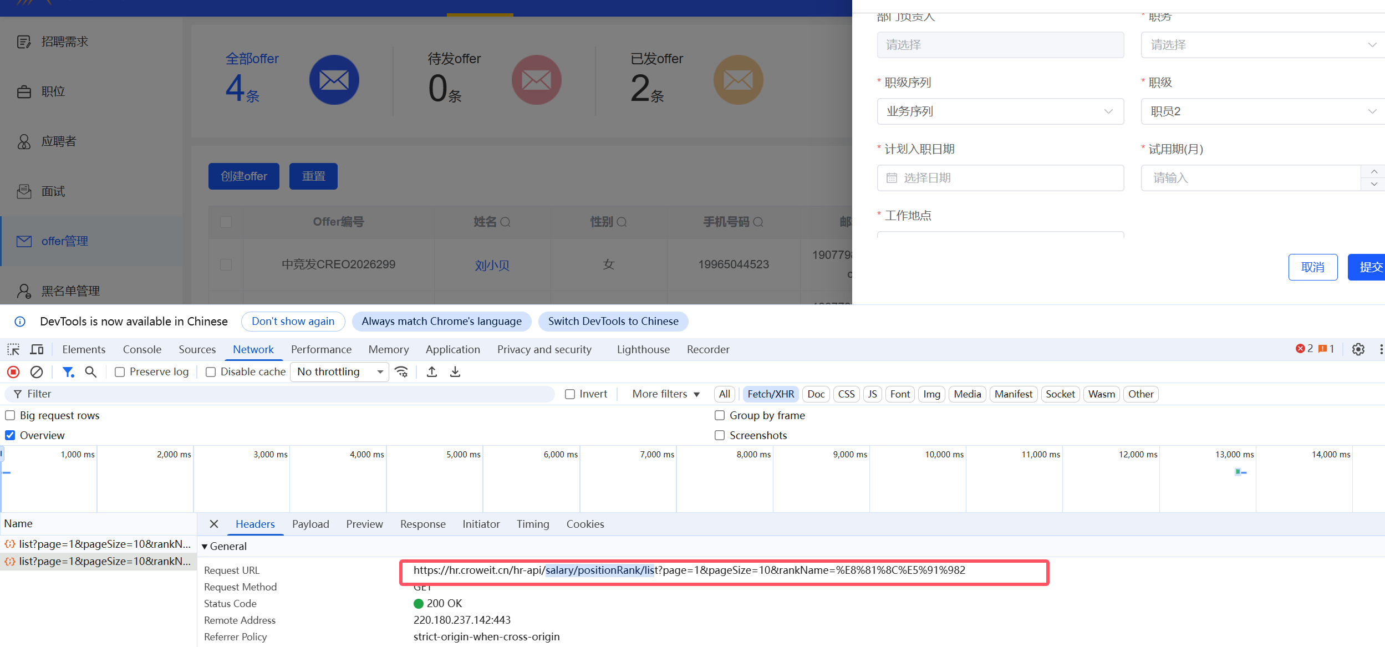Open the No throttling dropdown
The width and height of the screenshot is (1385, 647).
[339, 372]
